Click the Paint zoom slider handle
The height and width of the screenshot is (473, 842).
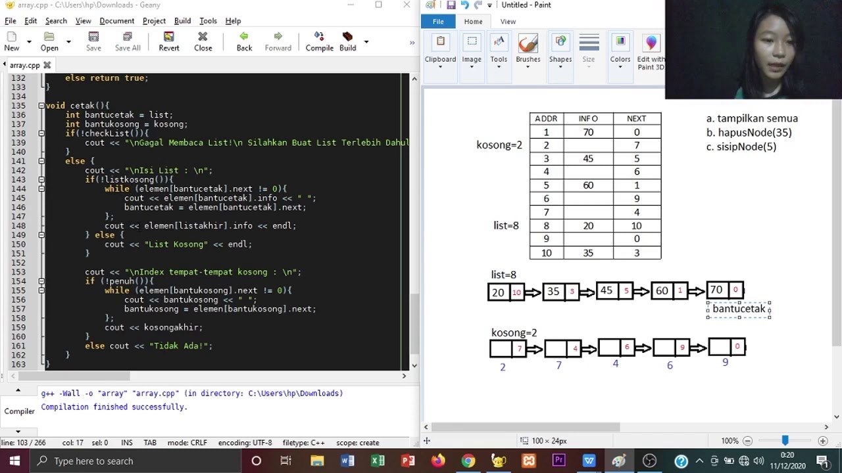coord(785,441)
